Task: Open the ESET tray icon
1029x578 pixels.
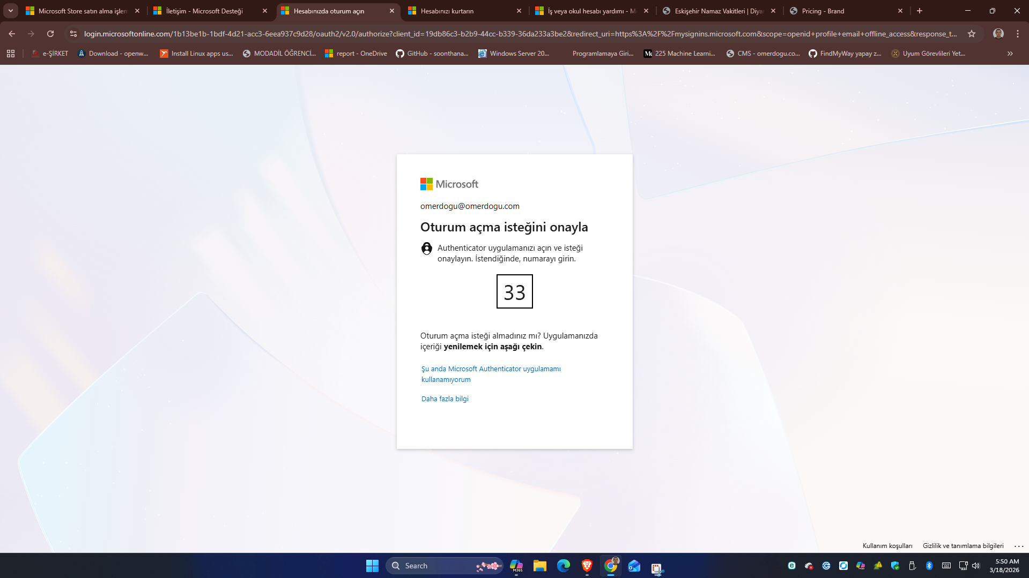Action: pos(792,566)
